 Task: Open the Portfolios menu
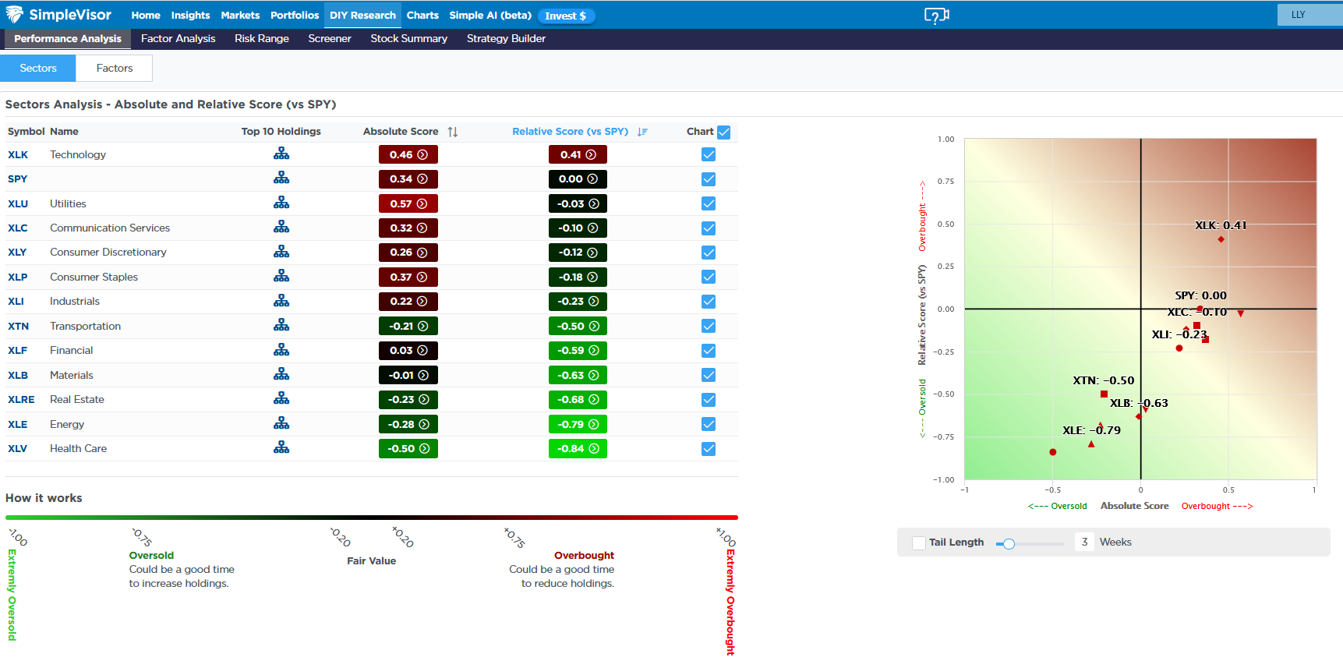click(x=295, y=15)
